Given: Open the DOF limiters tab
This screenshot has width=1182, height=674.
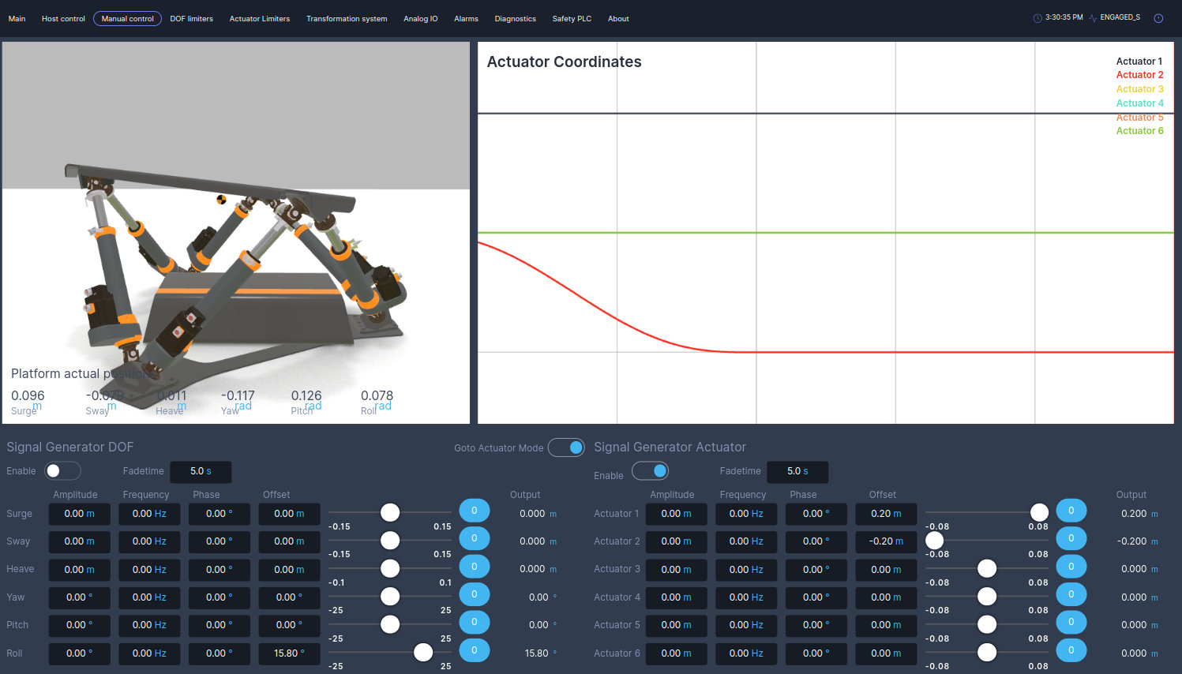Looking at the screenshot, I should [191, 19].
